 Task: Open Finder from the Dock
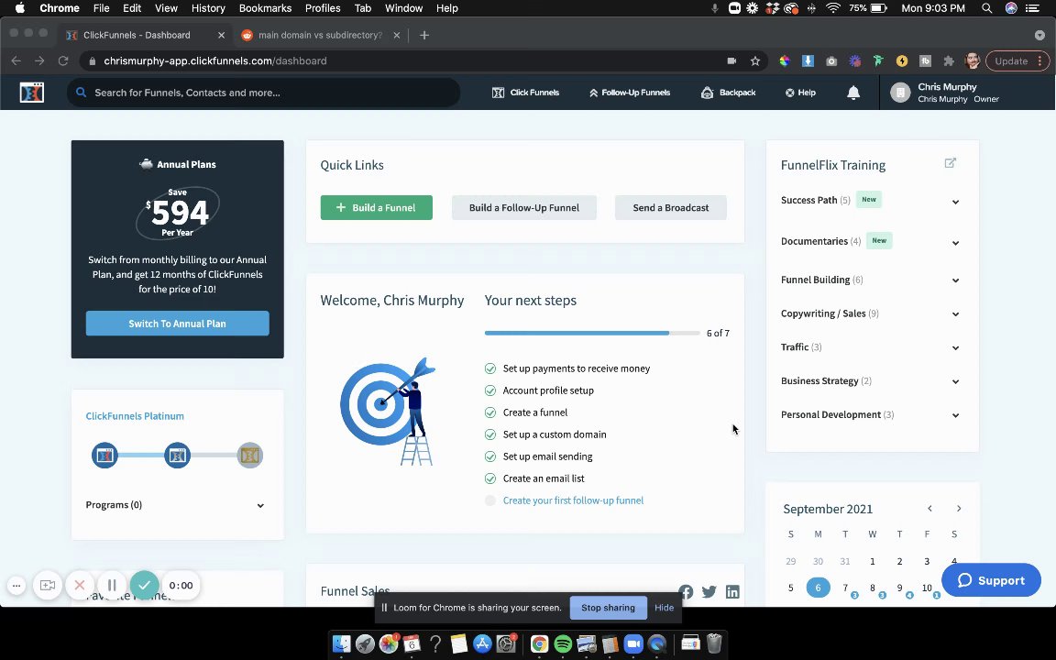click(341, 643)
